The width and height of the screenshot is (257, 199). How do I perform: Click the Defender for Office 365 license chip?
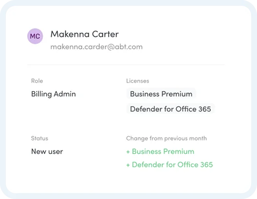[x=170, y=109]
